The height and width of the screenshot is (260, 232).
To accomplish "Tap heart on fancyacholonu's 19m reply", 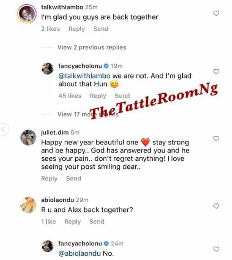I will pos(216,72).
